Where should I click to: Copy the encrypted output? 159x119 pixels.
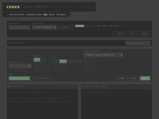pos(104,86)
